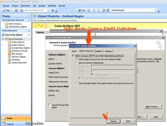Click the search-the-web magnifier icon
167x126 pixels.
108,10
